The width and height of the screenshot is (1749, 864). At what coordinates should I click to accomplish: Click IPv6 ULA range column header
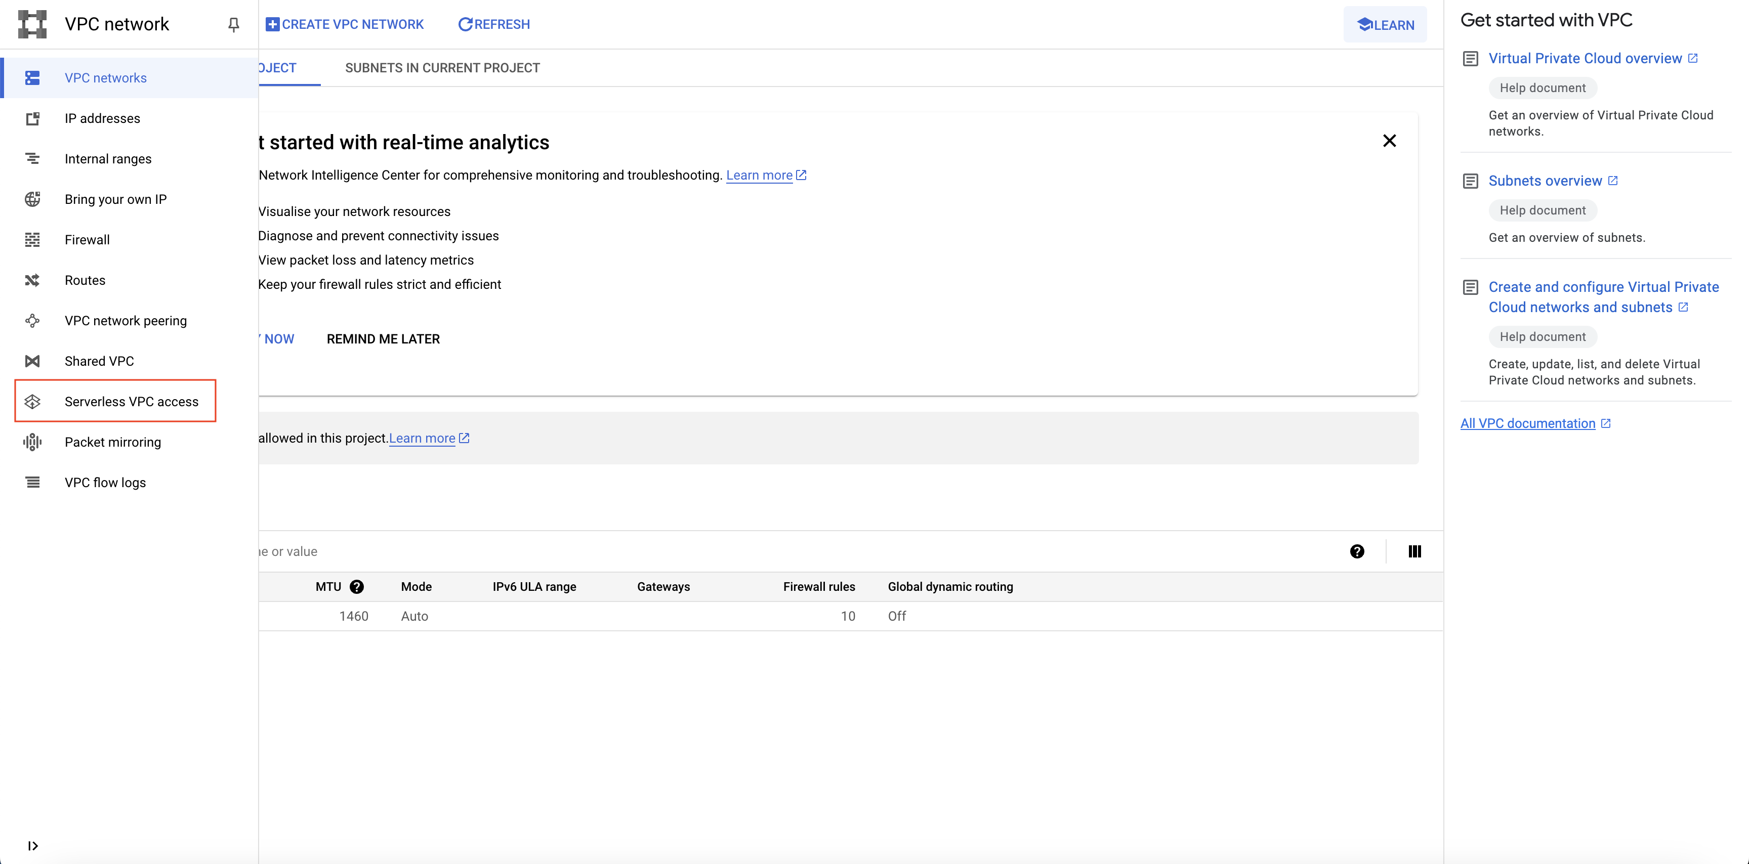534,587
